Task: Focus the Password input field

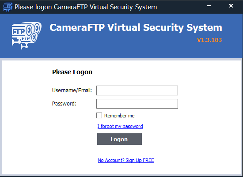Action: pyautogui.click(x=137, y=104)
